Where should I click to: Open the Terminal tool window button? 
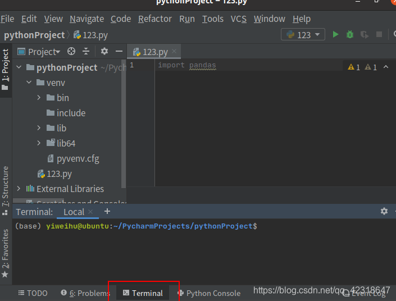click(x=143, y=293)
